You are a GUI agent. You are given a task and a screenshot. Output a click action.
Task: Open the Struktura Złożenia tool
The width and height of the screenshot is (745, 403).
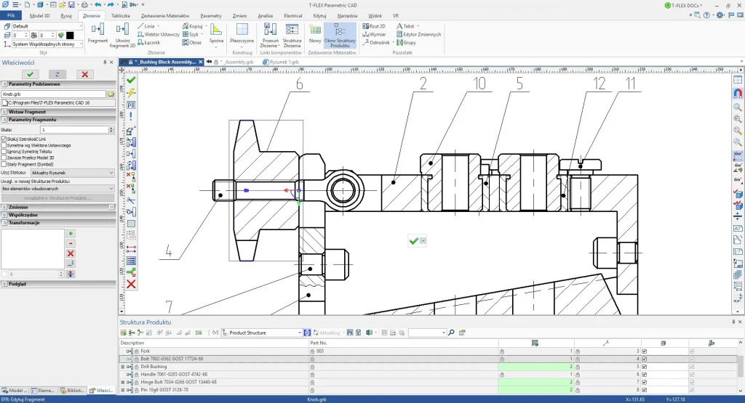[292, 33]
